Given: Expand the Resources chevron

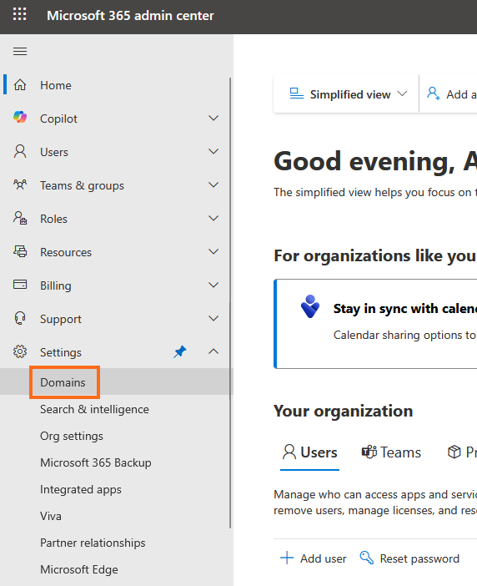Looking at the screenshot, I should (x=213, y=251).
